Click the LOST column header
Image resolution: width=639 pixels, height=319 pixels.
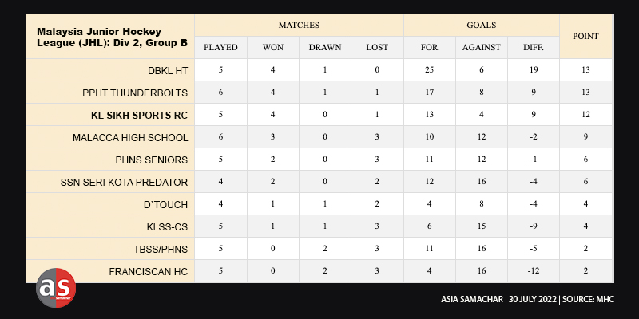(x=377, y=47)
